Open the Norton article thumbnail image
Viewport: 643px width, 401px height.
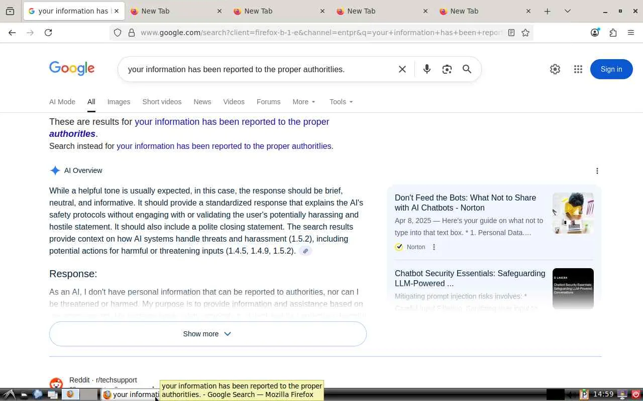pos(573,213)
